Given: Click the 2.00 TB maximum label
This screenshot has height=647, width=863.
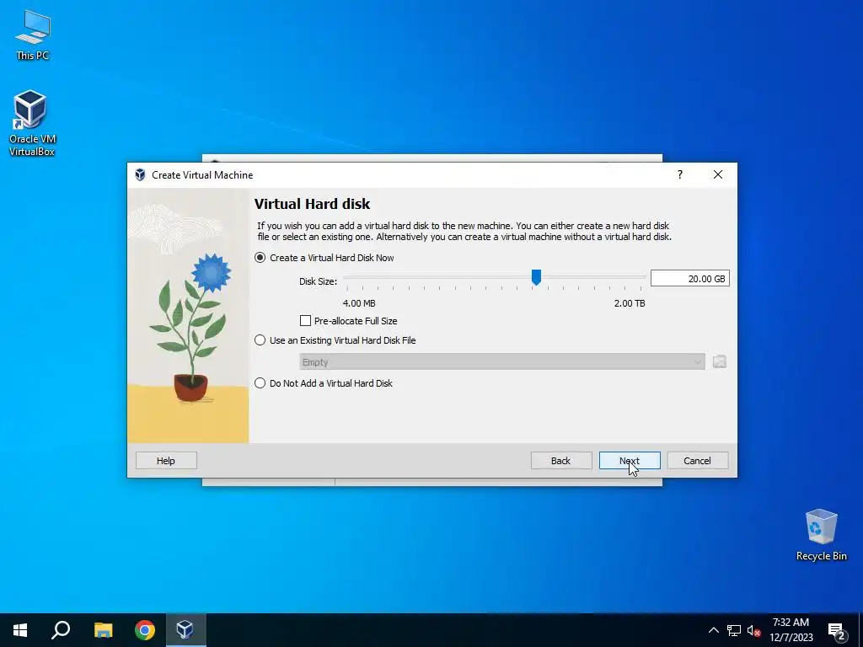Looking at the screenshot, I should 630,303.
